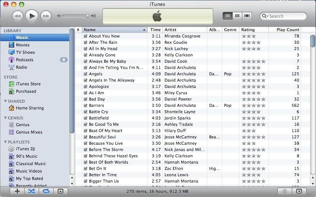Collapse the GENIUS section
The width and height of the screenshot is (316, 197).
(6, 118)
